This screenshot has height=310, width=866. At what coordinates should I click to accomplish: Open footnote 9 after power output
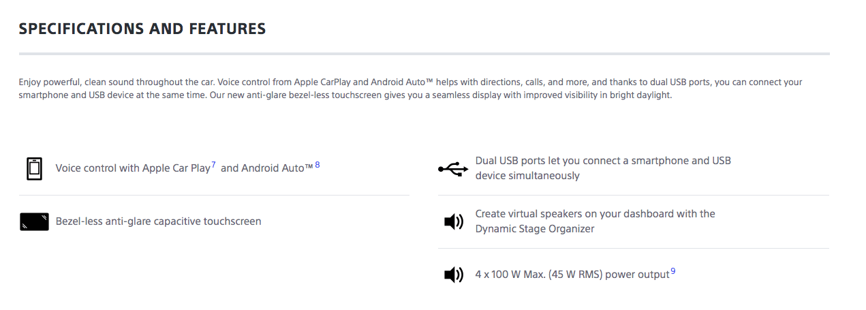[x=673, y=271]
